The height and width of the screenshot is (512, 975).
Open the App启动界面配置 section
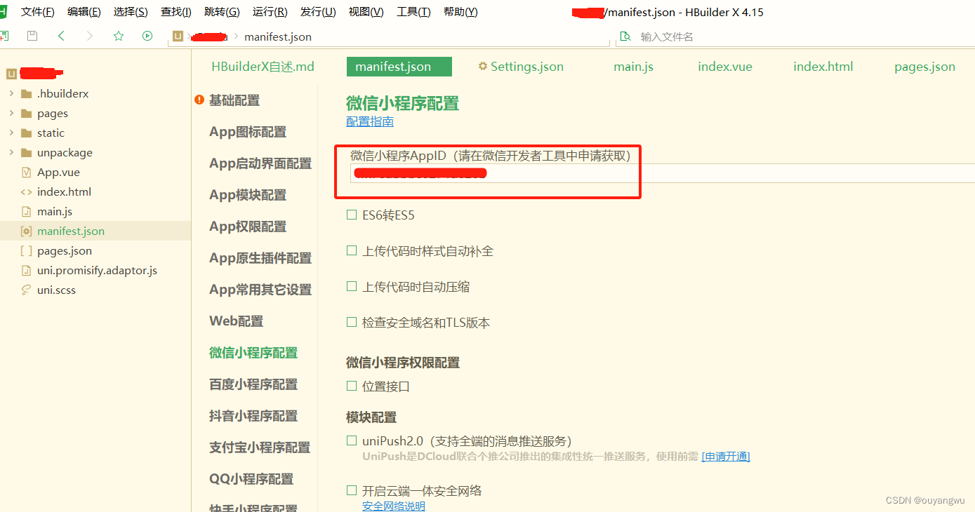[x=260, y=163]
